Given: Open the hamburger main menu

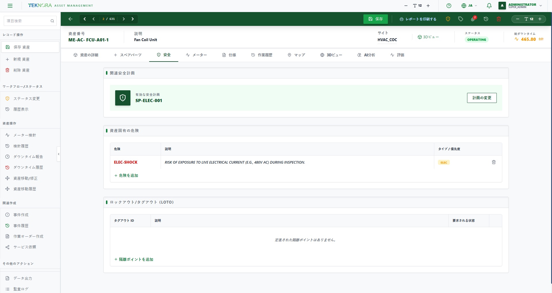Looking at the screenshot, I should pos(10,5).
